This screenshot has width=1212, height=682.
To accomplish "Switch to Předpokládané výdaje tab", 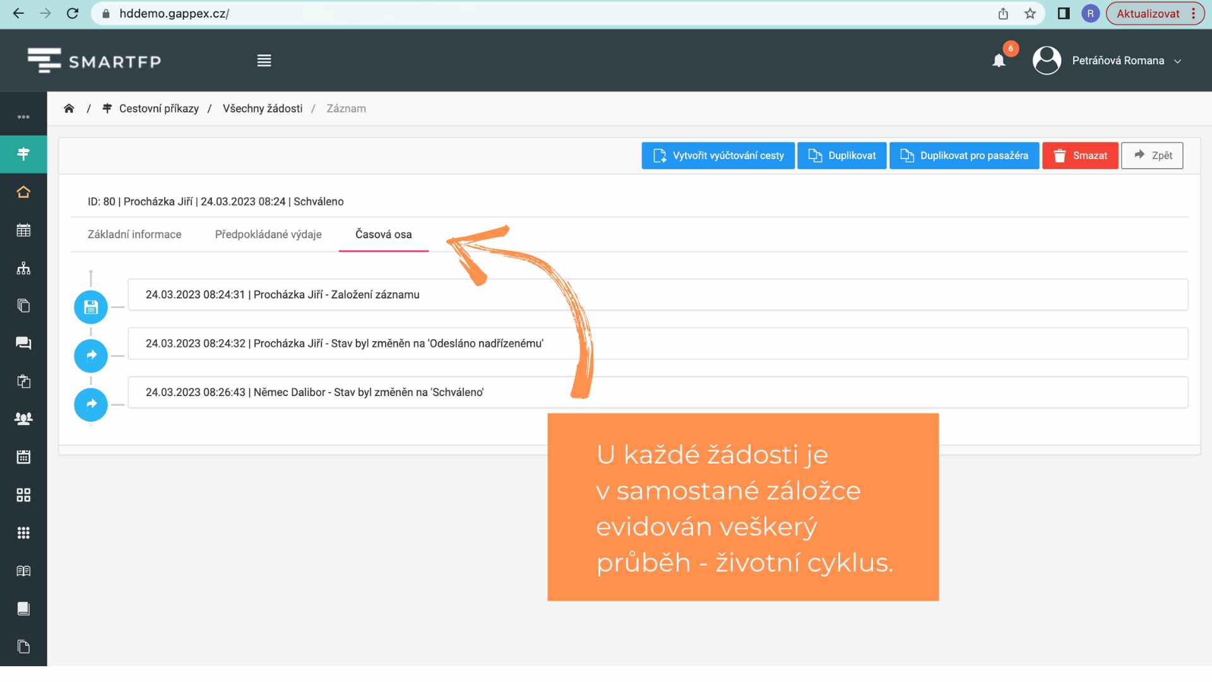I will [x=268, y=234].
